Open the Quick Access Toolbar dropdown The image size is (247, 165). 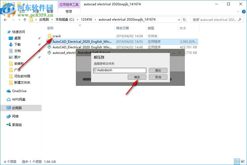click(x=24, y=4)
